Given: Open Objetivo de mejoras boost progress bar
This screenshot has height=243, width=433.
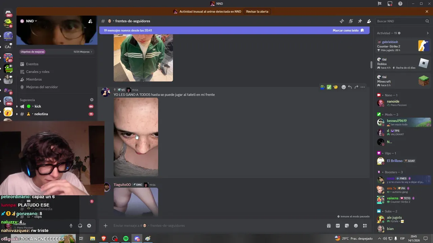Looking at the screenshot, I should coord(56,52).
